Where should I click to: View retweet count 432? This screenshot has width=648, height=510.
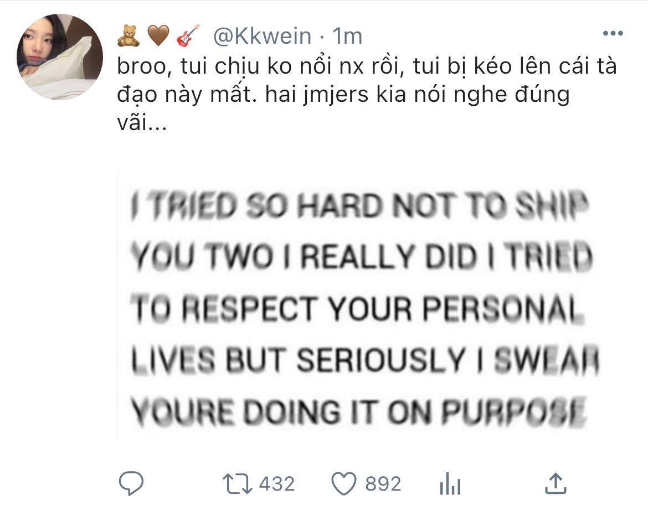point(277,483)
